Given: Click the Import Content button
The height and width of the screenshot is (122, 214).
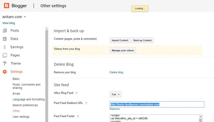Looking at the screenshot, I should 120,40.
